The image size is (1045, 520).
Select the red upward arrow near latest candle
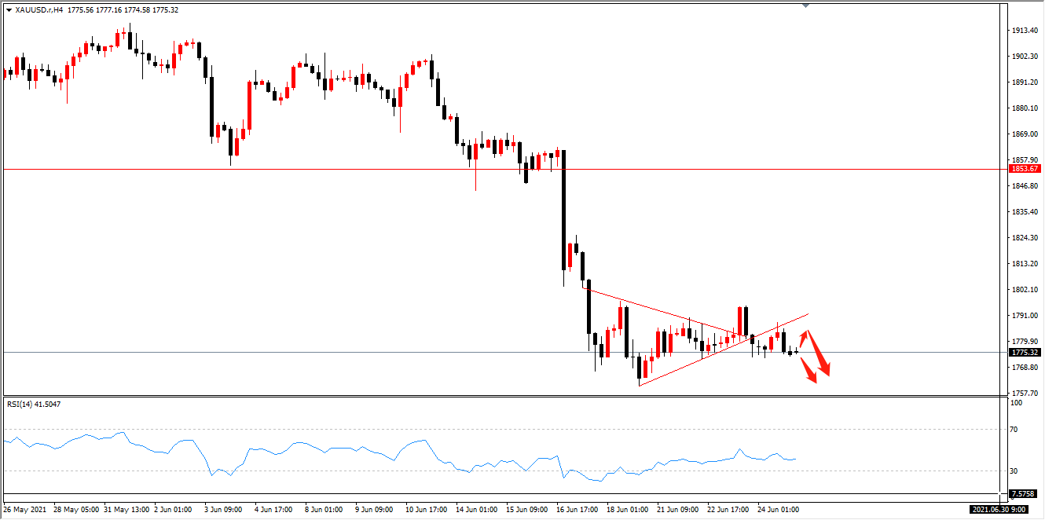pos(803,340)
